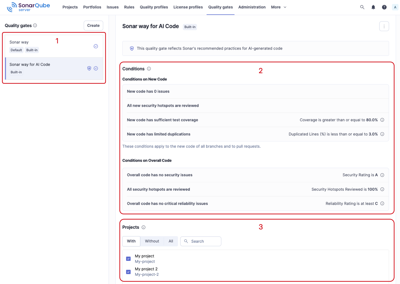Click the info icon next to Projects heading
This screenshot has width=400, height=284.
tap(143, 227)
